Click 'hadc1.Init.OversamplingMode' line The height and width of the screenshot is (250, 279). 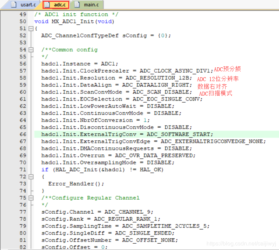(x=108, y=163)
